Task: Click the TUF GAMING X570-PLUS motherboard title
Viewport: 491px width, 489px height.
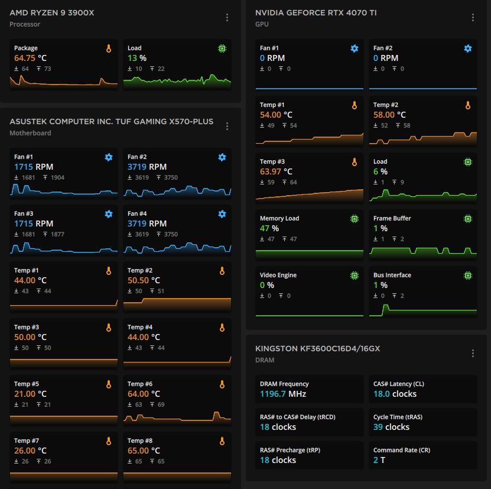Action: [x=112, y=122]
